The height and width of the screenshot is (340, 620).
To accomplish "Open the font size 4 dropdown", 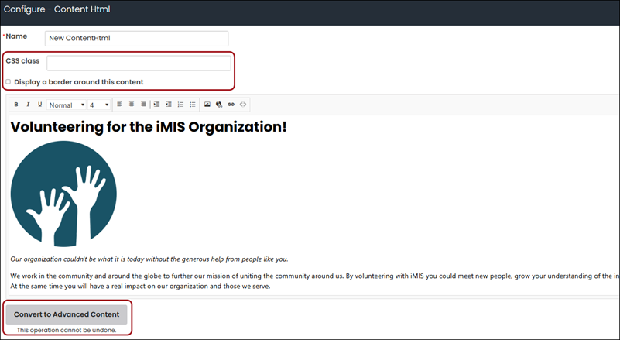I will pyautogui.click(x=99, y=105).
